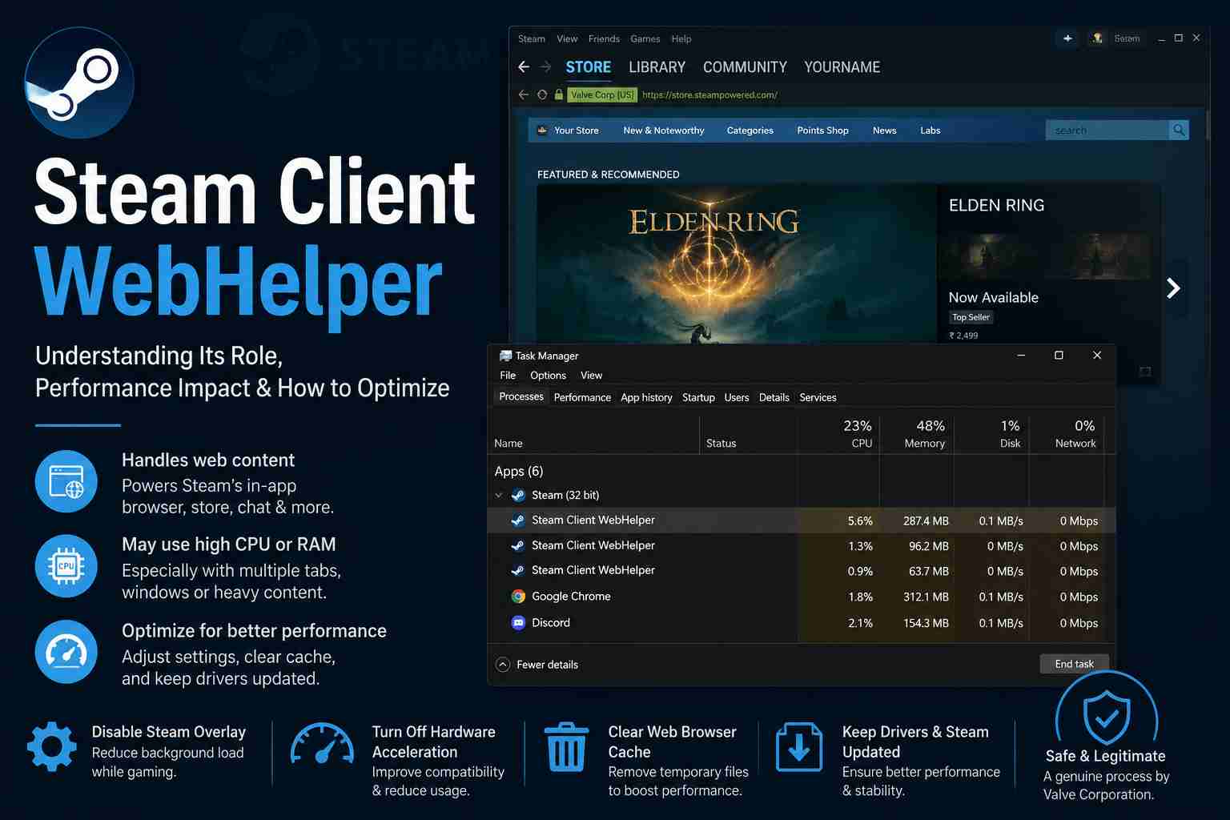Click the Discord process icon
The image size is (1230, 820).
(x=518, y=622)
